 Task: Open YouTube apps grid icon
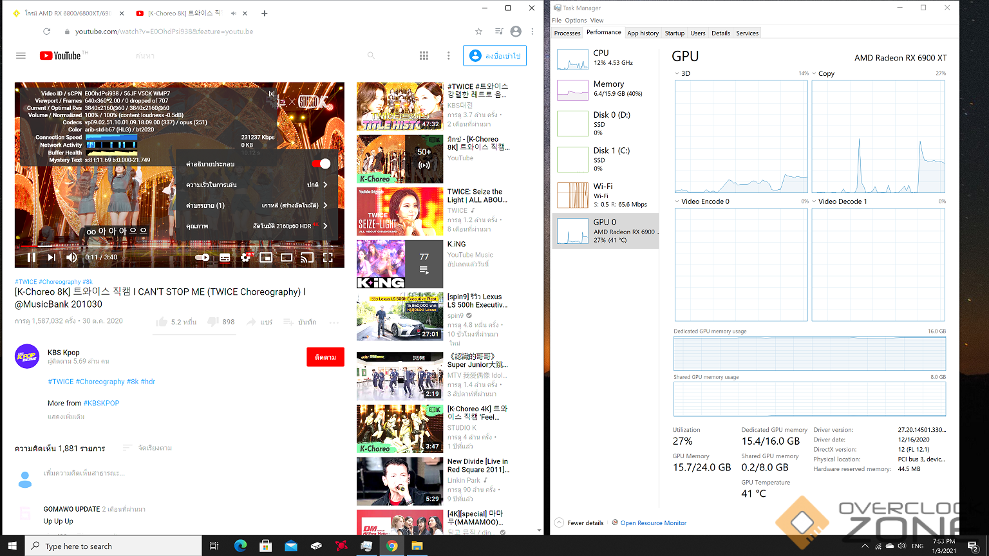pyautogui.click(x=424, y=56)
